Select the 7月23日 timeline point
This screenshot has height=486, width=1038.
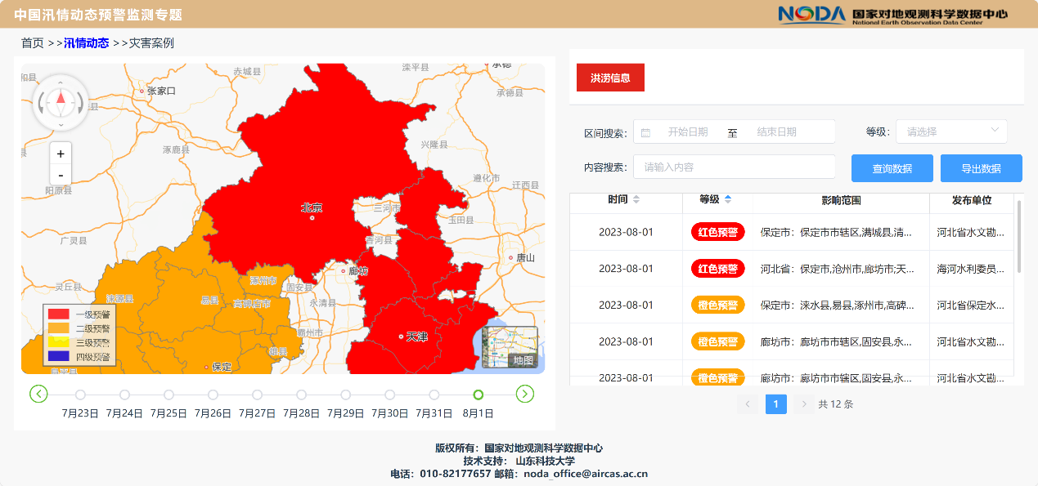(80, 395)
